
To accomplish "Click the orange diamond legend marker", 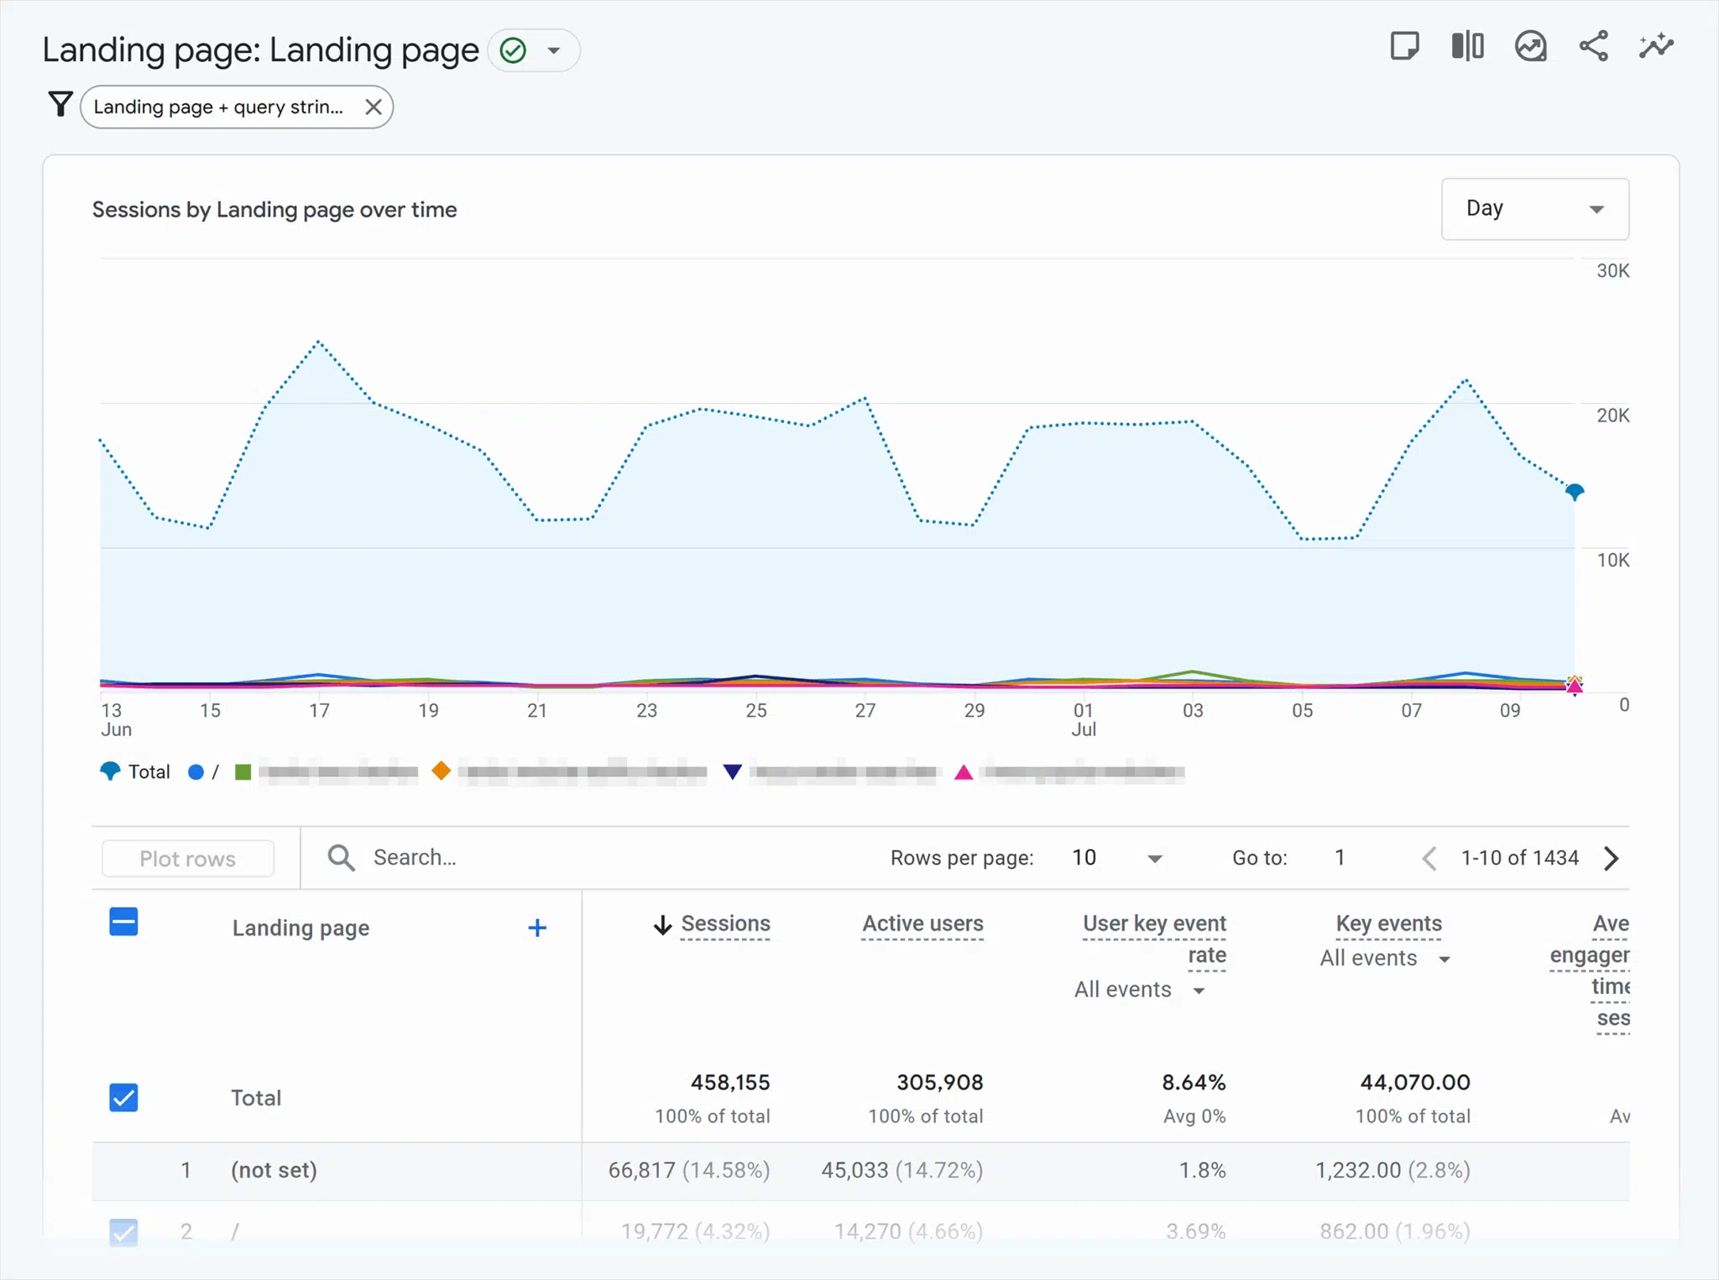I will (x=441, y=771).
